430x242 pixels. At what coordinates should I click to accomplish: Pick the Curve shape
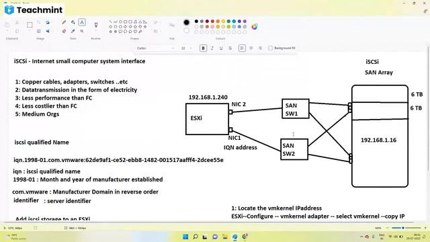click(x=116, y=22)
